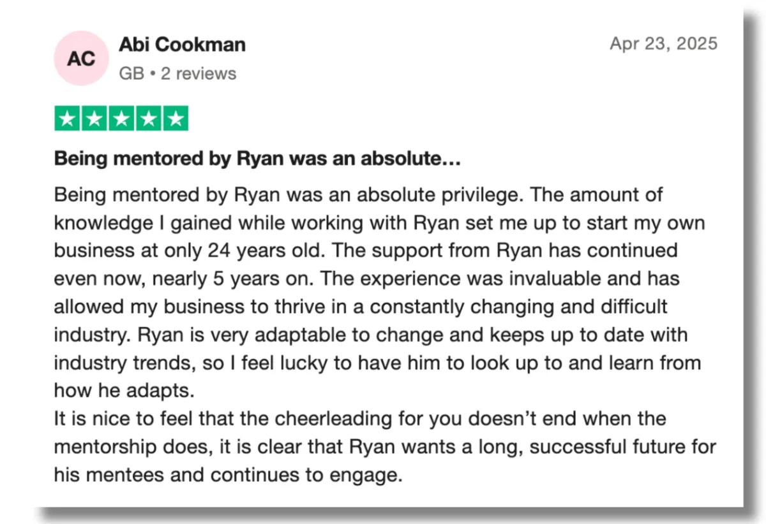Click the first green rating star
Screen dimensions: 766x524
[x=67, y=119]
